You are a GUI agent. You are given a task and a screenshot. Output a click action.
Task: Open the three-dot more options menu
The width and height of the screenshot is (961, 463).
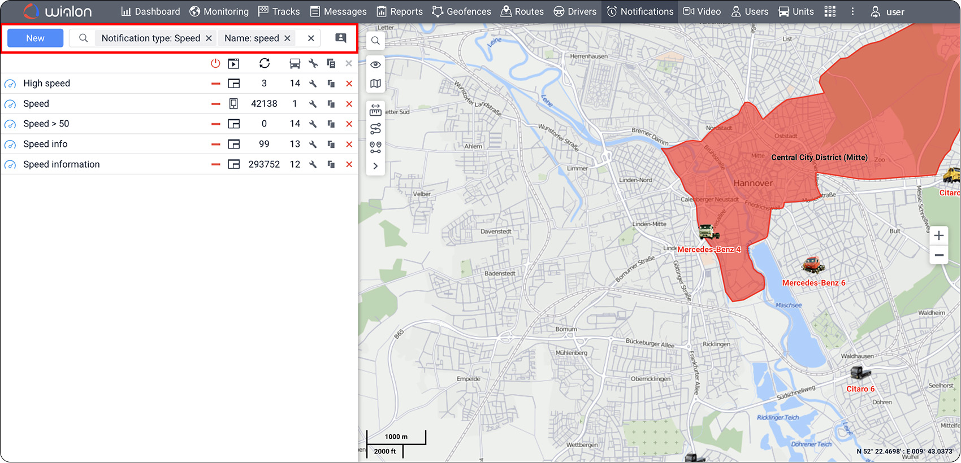click(852, 11)
